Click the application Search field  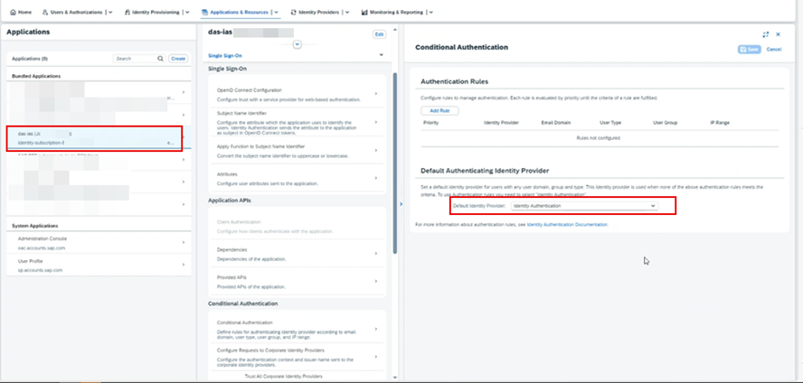134,58
